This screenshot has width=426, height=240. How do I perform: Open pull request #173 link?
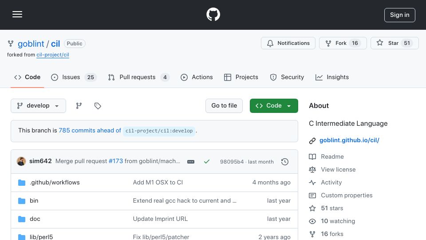point(116,161)
